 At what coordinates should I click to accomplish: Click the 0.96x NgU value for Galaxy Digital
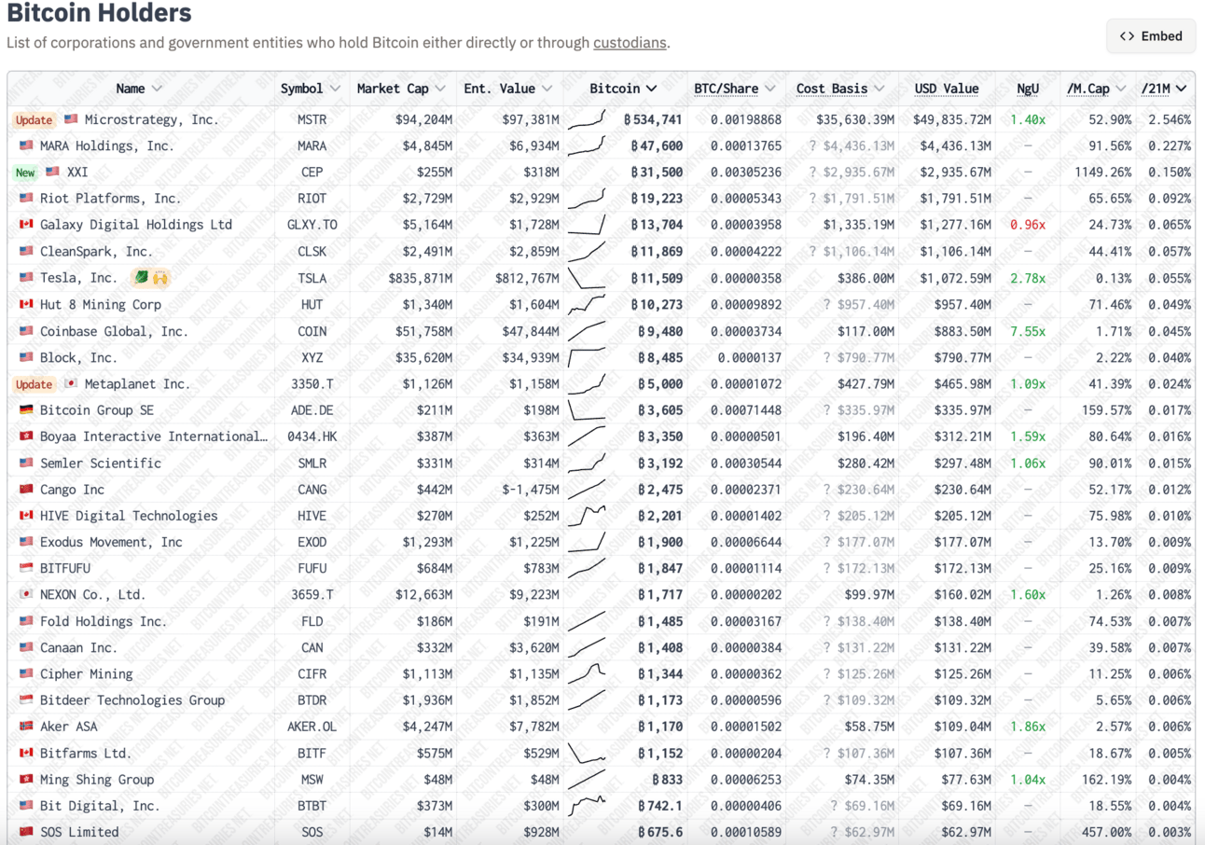click(1028, 225)
